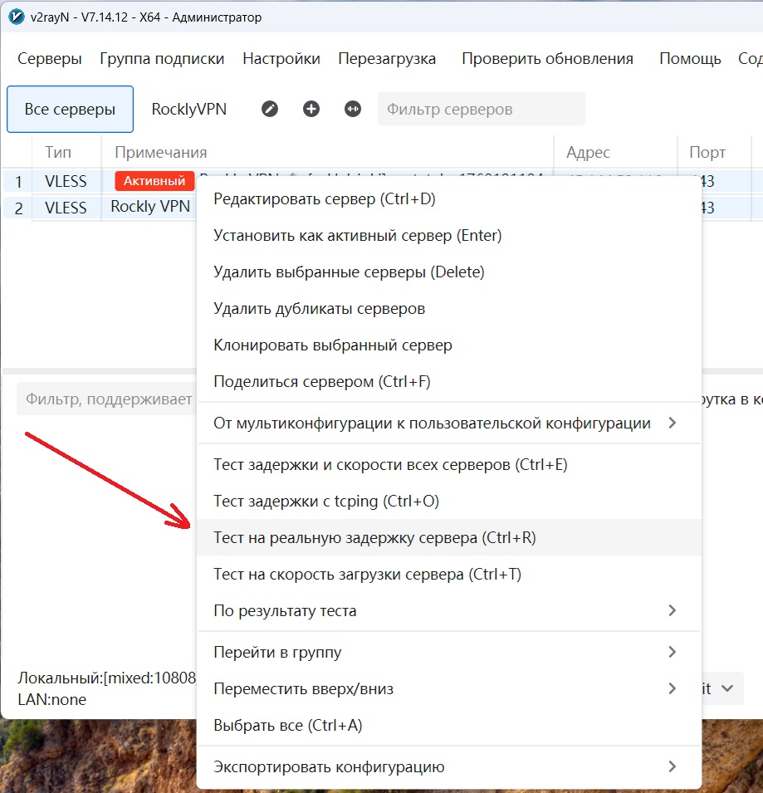Click the v2rayN logo in title bar
The height and width of the screenshot is (793, 763).
(14, 17)
